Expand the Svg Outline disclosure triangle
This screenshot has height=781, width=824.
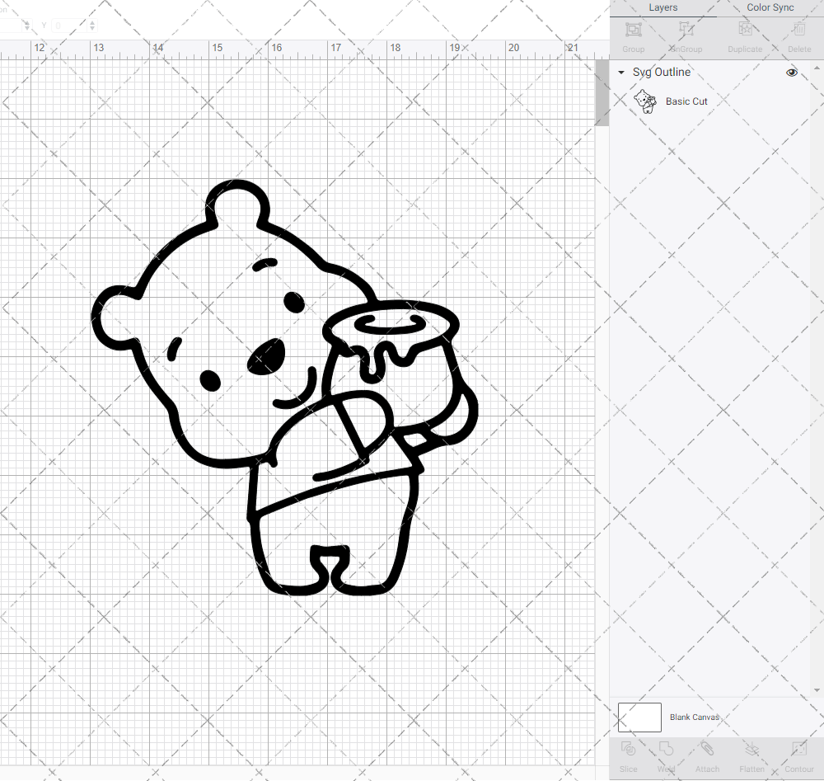pyautogui.click(x=620, y=73)
